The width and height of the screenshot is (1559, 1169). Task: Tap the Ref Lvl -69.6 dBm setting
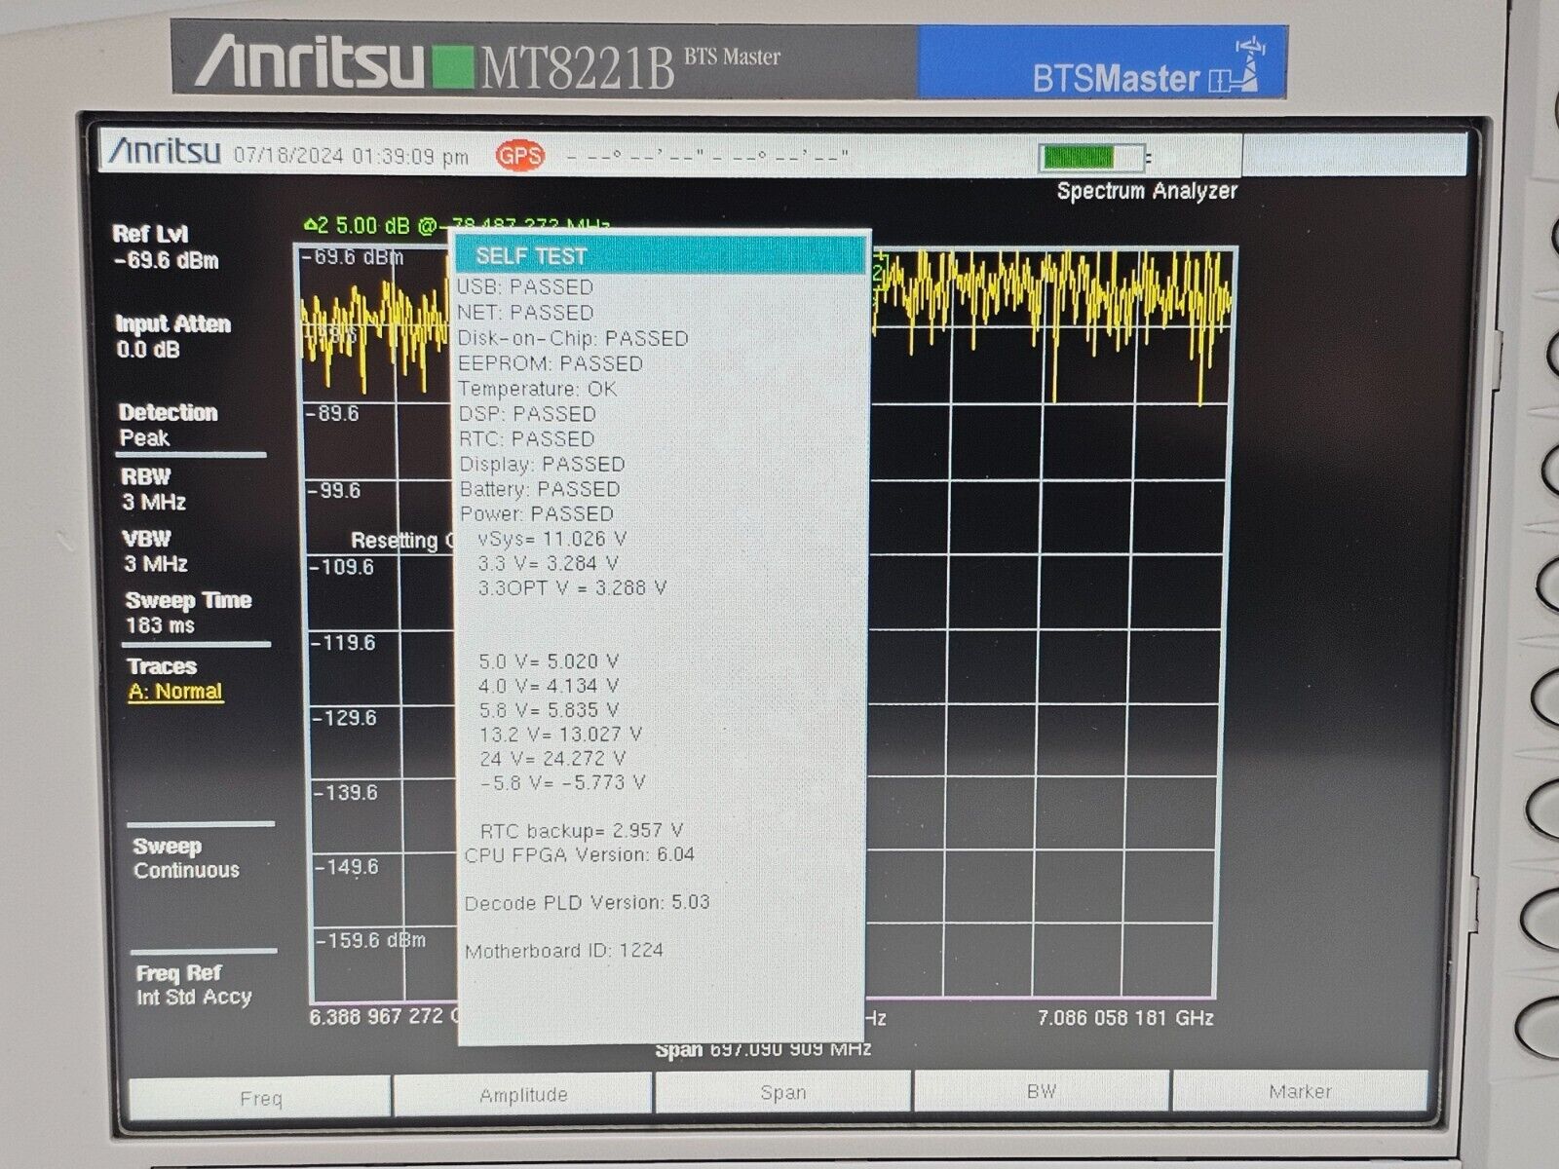point(166,247)
